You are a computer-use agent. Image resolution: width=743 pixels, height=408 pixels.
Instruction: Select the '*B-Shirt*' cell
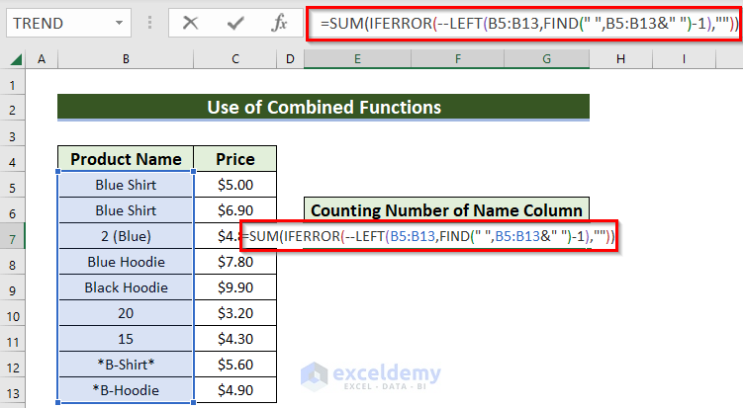tap(126, 365)
